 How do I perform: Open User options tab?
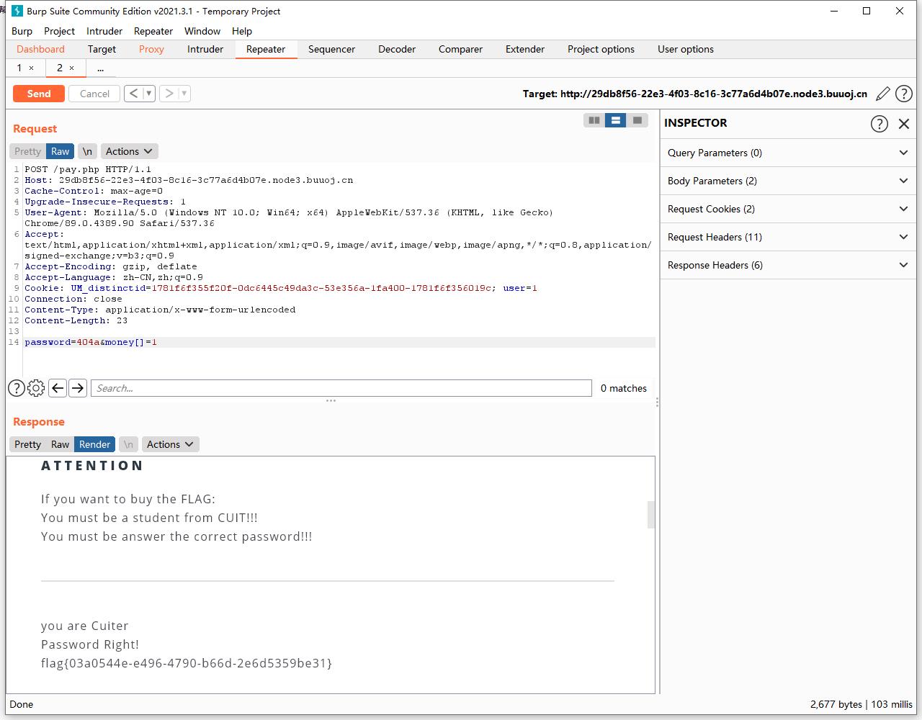point(686,49)
